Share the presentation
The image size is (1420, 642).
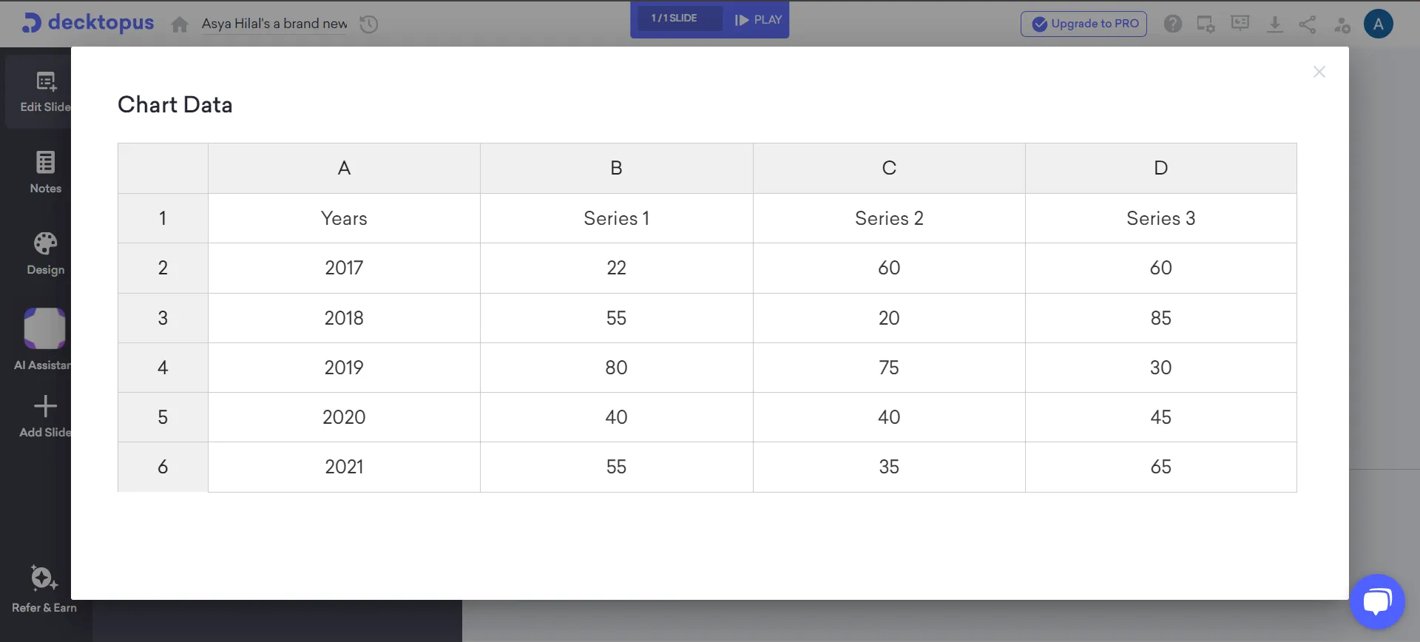pos(1308,24)
